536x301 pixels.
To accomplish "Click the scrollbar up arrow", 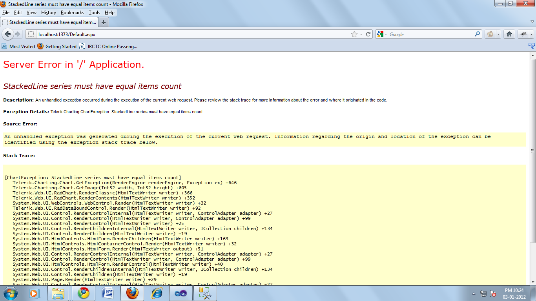I will 532,56.
